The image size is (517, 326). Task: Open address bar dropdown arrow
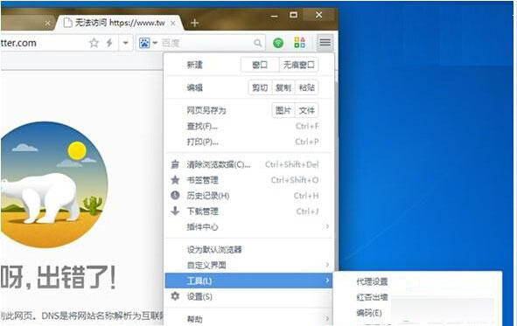tap(125, 43)
